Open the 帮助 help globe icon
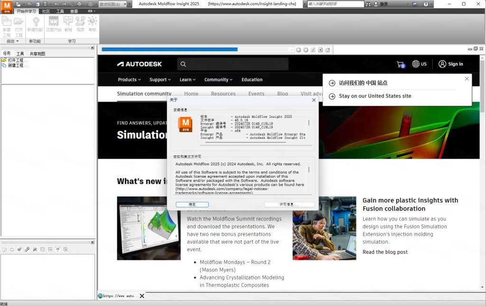The height and width of the screenshot is (306, 486). coord(92,23)
